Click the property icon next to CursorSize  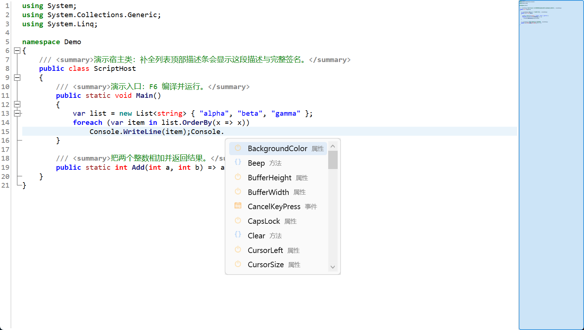[x=238, y=264]
